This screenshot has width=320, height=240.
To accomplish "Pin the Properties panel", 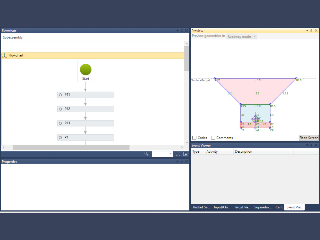I will [182, 161].
